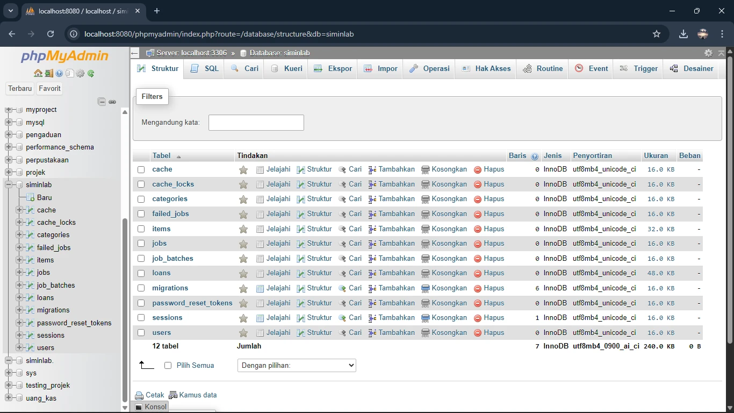Screen dimensions: 734x413
Task: Click the 'Mengandung kata' filter field
Action: (x=256, y=123)
